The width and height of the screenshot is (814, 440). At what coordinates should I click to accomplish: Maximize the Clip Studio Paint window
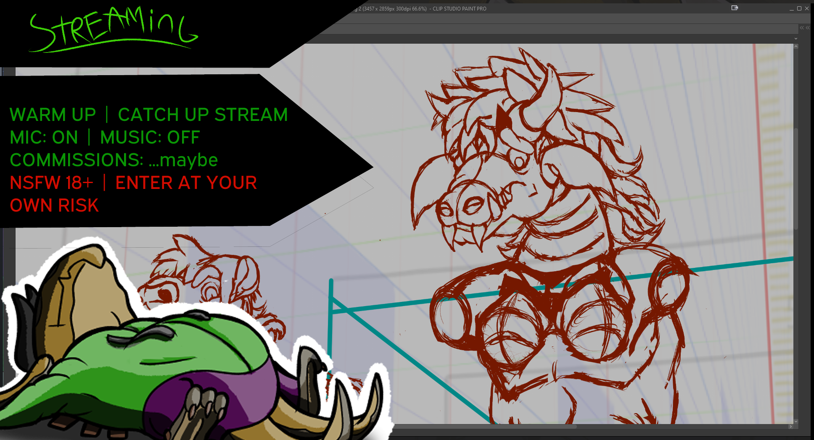(x=799, y=8)
